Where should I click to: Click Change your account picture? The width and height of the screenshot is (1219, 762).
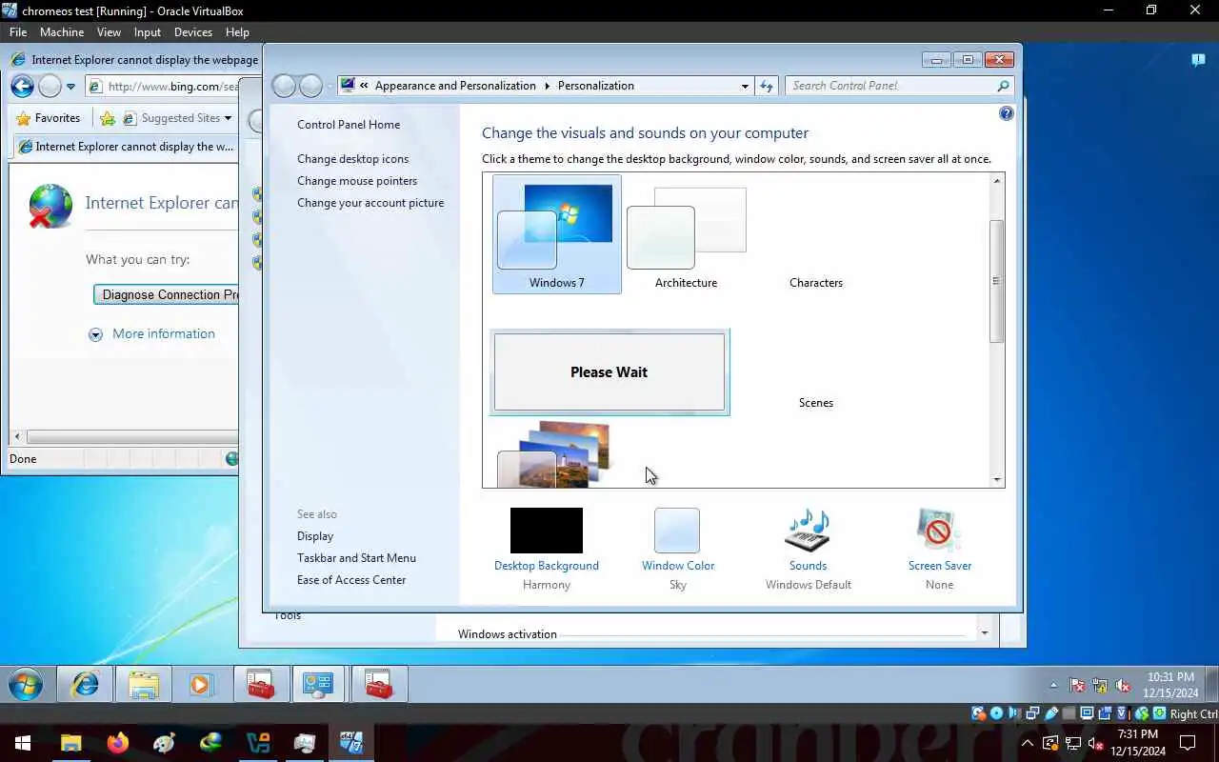point(370,203)
